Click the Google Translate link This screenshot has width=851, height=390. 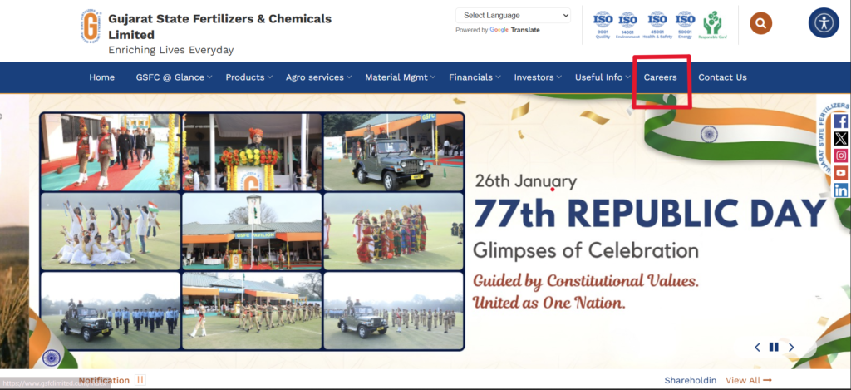pyautogui.click(x=514, y=31)
